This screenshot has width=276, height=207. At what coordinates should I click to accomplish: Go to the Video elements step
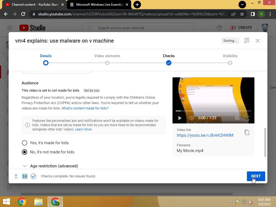click(107, 60)
